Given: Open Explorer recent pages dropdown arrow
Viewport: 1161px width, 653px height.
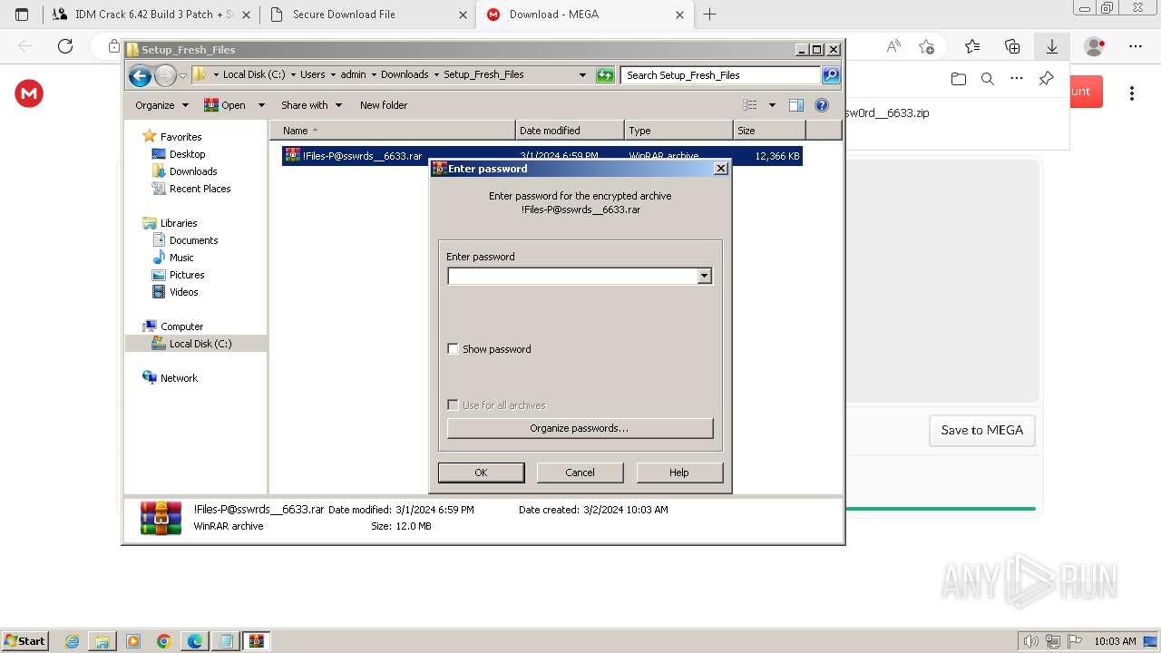Looking at the screenshot, I should tap(182, 75).
